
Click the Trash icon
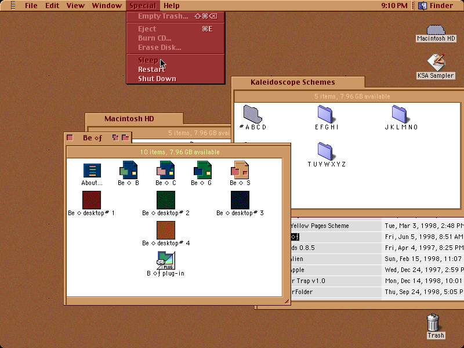[433, 322]
